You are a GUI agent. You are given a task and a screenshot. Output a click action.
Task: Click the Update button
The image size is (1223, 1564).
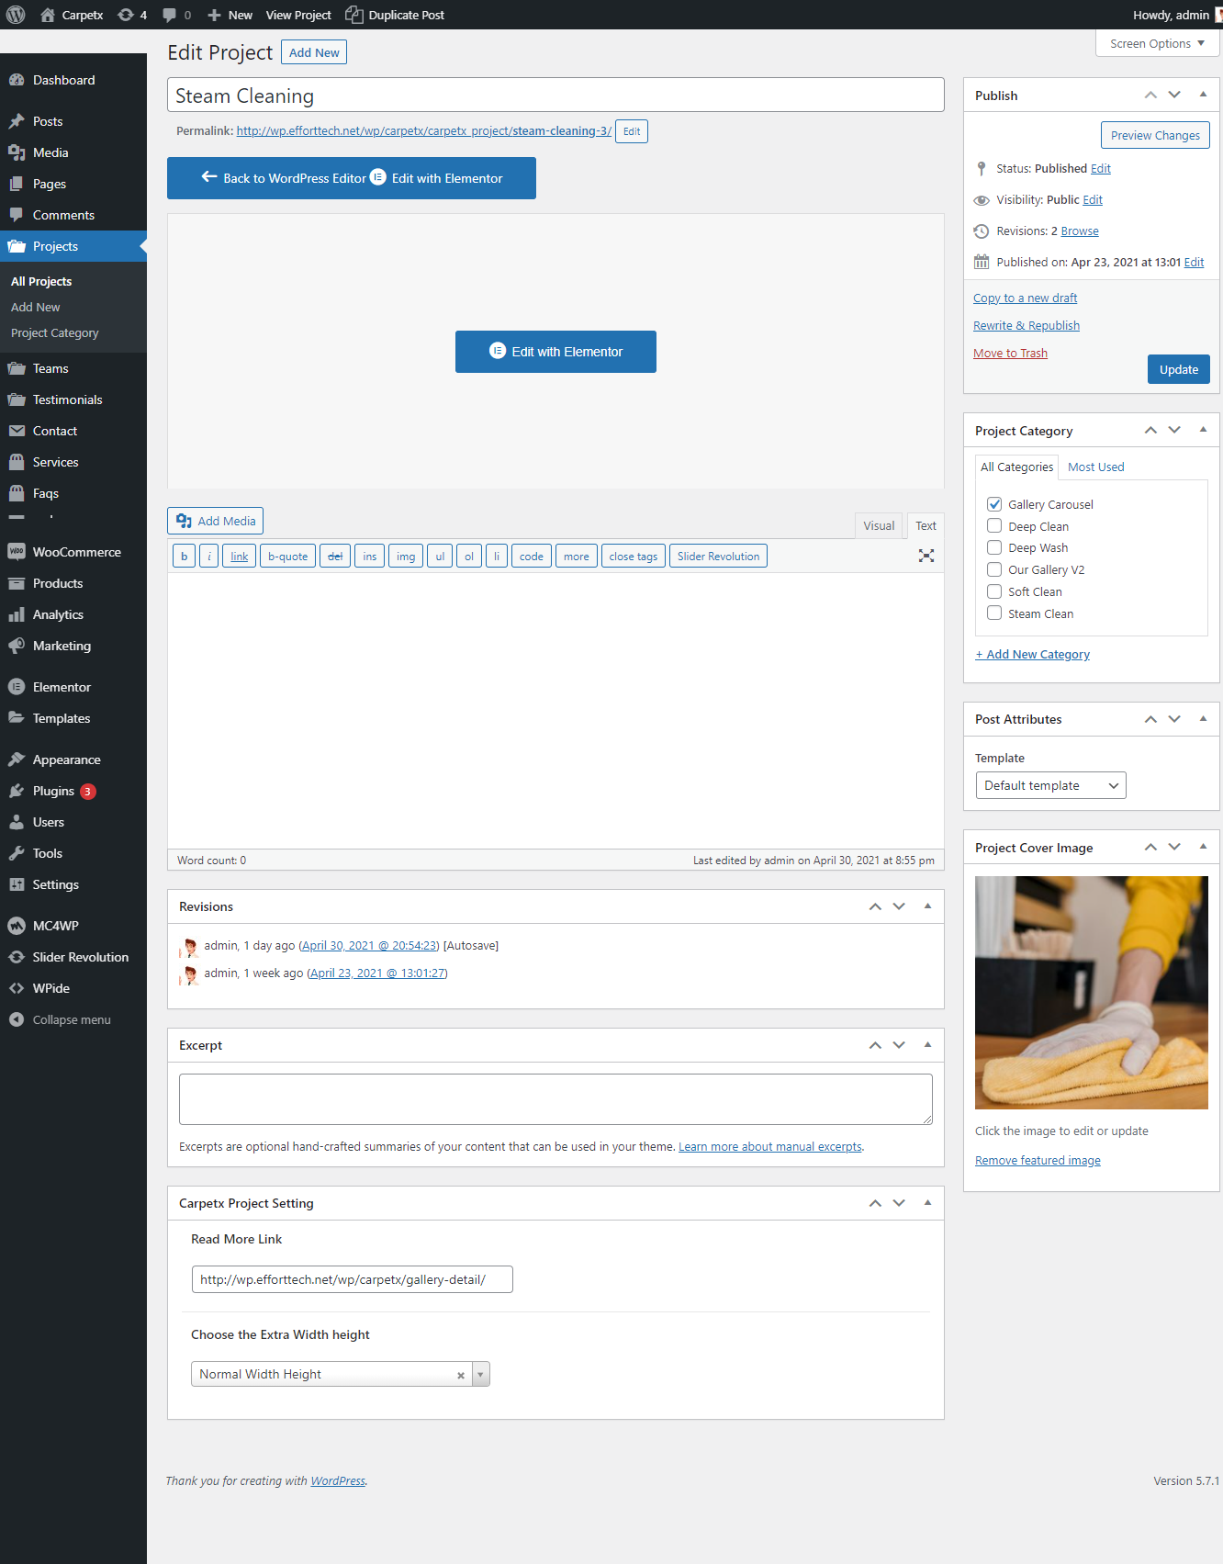click(x=1178, y=369)
